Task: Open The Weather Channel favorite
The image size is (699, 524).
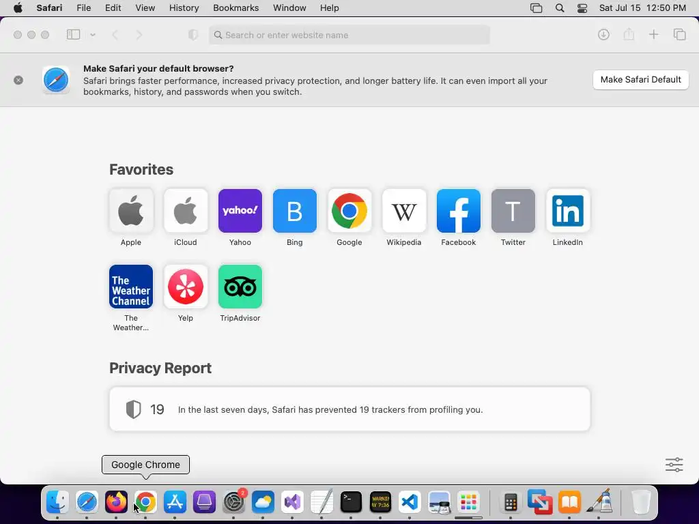Action: [131, 287]
